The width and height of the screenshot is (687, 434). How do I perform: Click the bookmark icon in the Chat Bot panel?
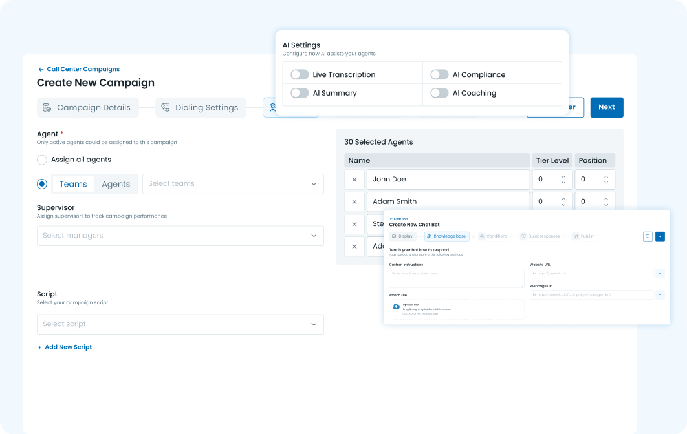tap(648, 236)
